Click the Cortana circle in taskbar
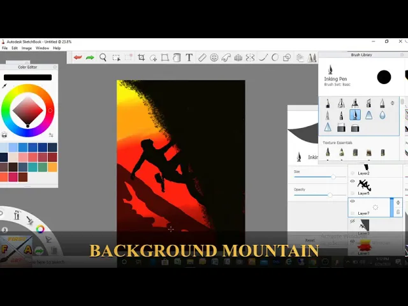The width and height of the screenshot is (408, 306). (x=124, y=262)
